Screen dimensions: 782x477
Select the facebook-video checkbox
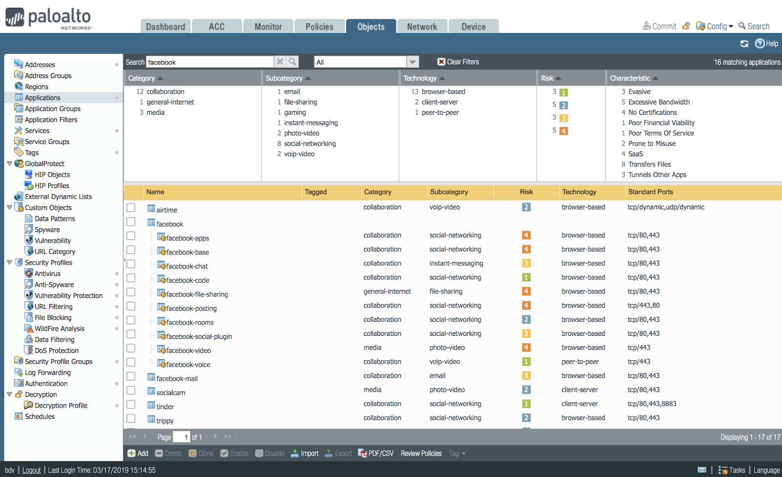(131, 348)
